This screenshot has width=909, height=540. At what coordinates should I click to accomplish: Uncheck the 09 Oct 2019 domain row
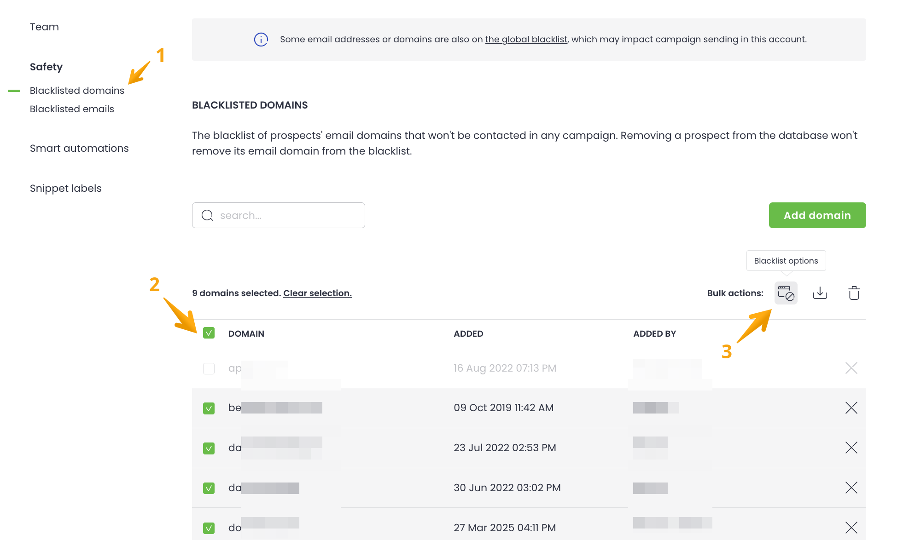coord(209,408)
